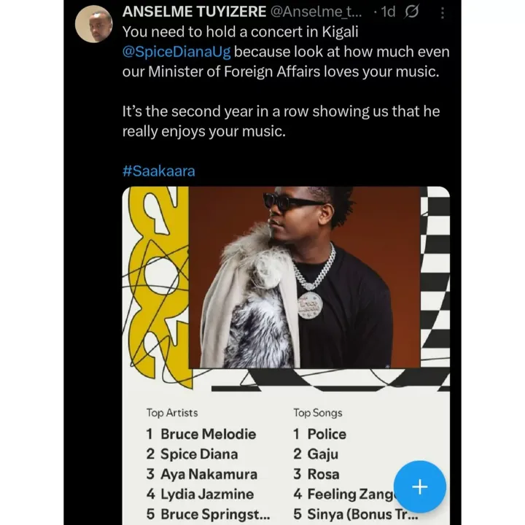Tap the blue compose plus button
Screen dimensions: 525x525
coord(419,486)
